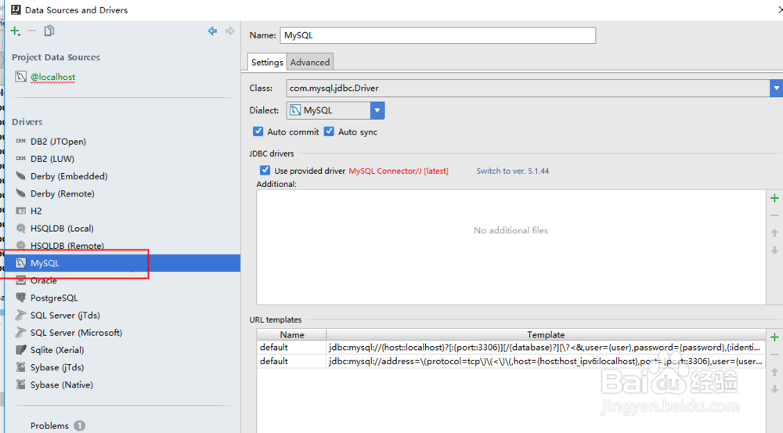The height and width of the screenshot is (433, 783).
Task: Add a new URL template
Action: pos(774,337)
